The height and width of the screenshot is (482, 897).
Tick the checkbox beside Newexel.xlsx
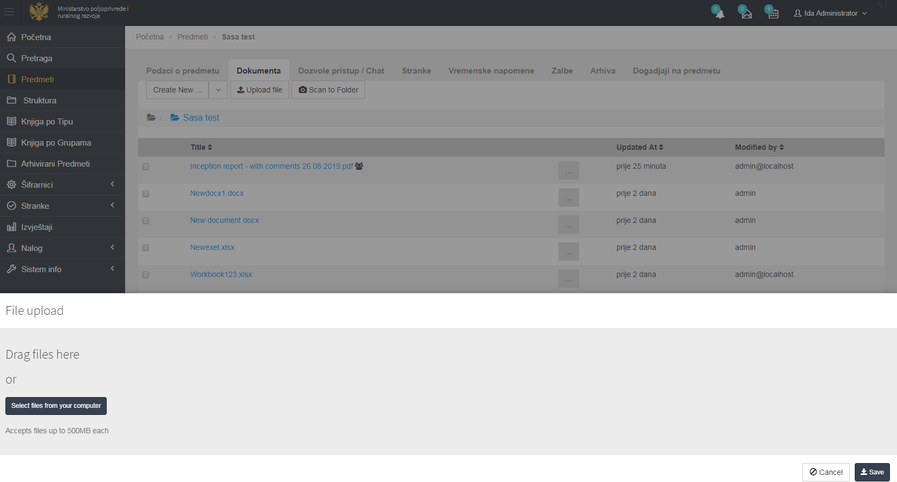point(146,248)
